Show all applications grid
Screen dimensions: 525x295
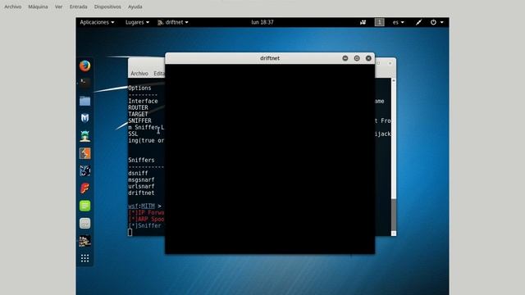[84, 258]
